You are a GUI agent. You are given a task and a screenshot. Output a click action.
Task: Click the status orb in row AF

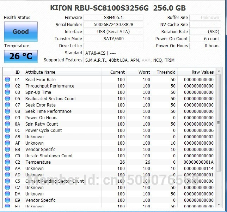coord(7,143)
